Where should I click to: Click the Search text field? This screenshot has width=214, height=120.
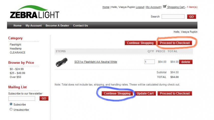pos(173,17)
